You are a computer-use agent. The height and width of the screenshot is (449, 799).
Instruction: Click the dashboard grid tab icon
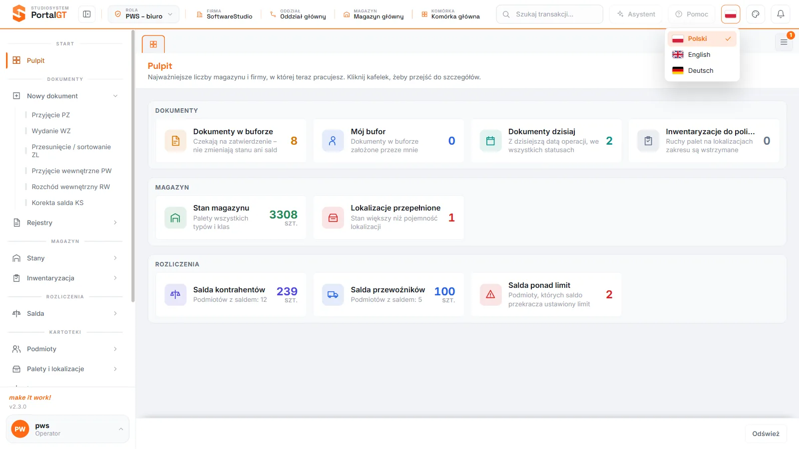153,44
